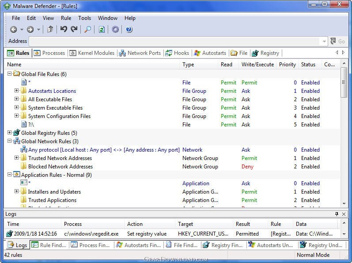Open the Help menu
352x263 pixels.
click(130, 18)
